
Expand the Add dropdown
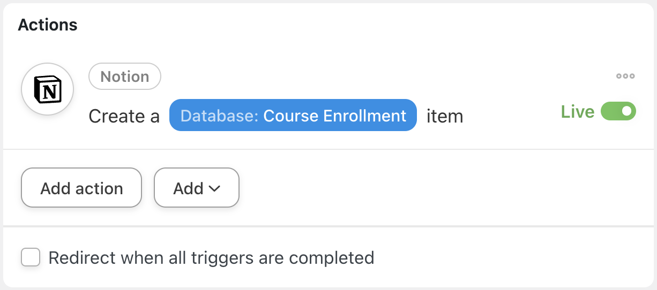197,188
